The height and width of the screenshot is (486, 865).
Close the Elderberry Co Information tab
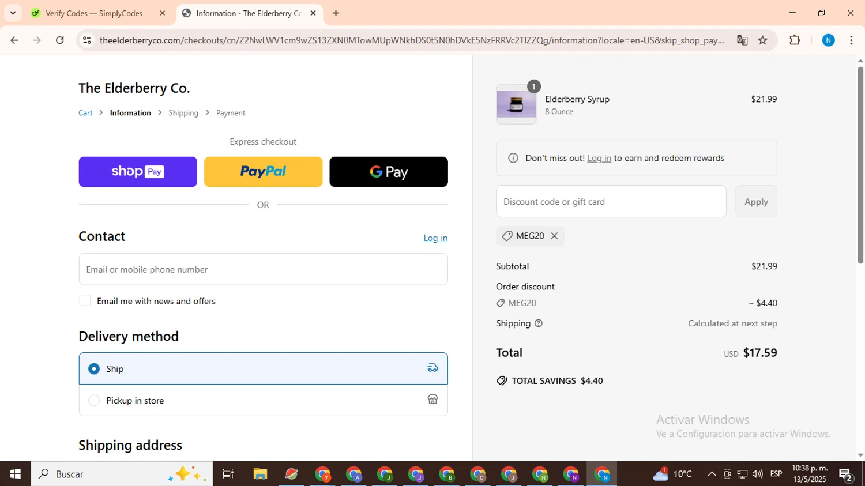pos(313,13)
